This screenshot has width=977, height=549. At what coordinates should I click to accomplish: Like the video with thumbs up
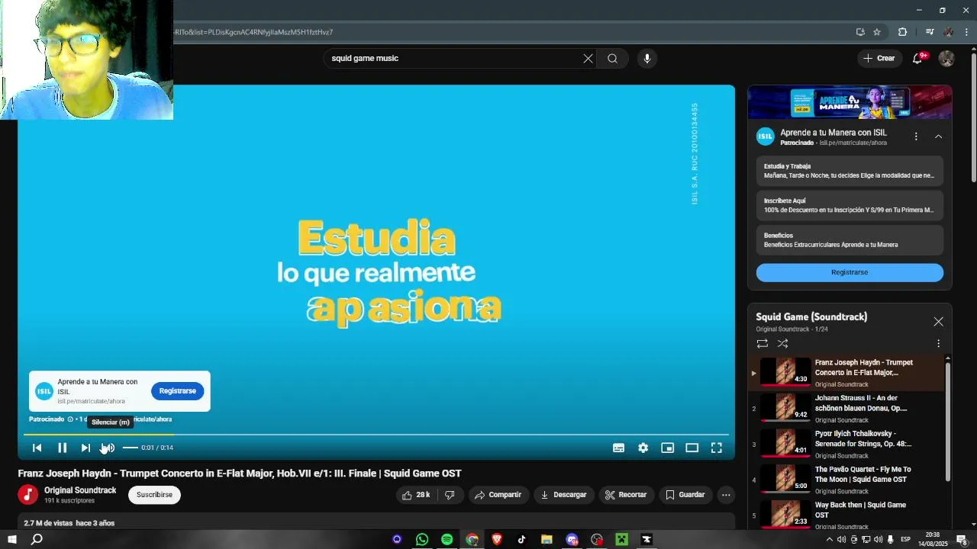point(416,495)
